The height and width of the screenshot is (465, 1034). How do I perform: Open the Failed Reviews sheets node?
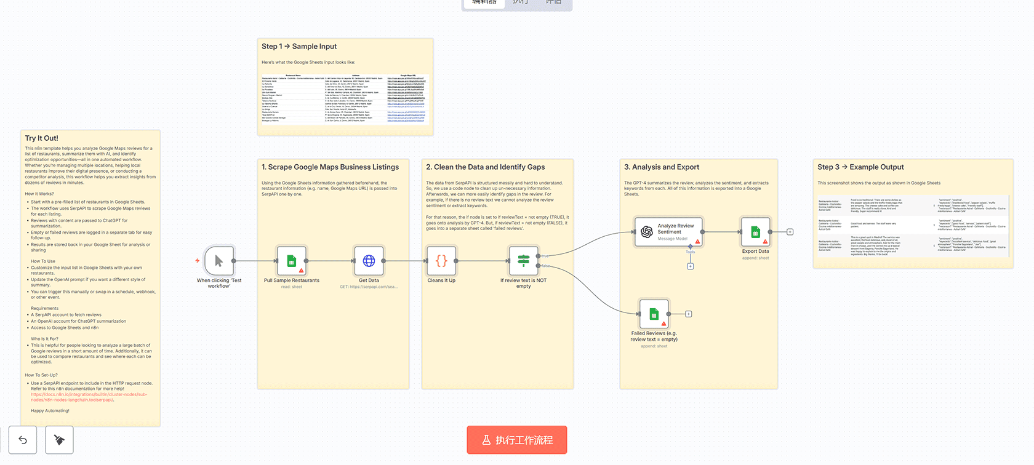pos(654,314)
